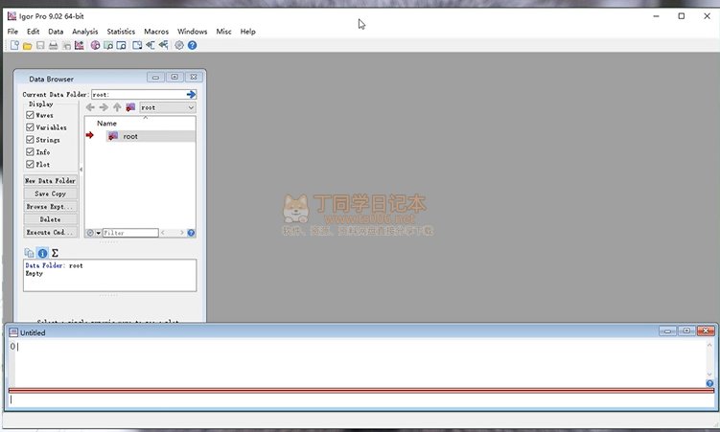
Task: Select the root item in the tree
Action: click(x=129, y=136)
